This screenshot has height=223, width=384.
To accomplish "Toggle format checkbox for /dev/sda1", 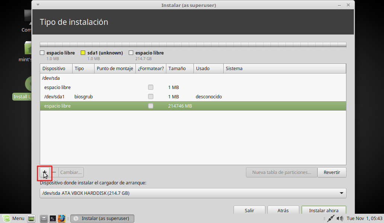I will point(151,96).
